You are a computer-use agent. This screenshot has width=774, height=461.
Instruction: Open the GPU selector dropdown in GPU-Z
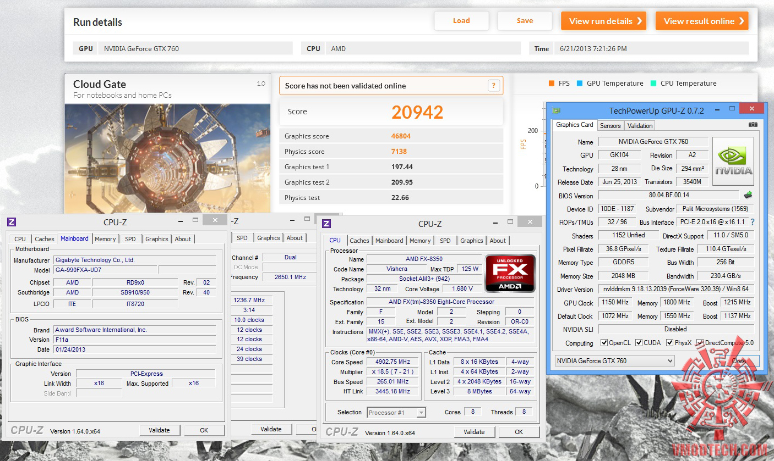pyautogui.click(x=614, y=361)
